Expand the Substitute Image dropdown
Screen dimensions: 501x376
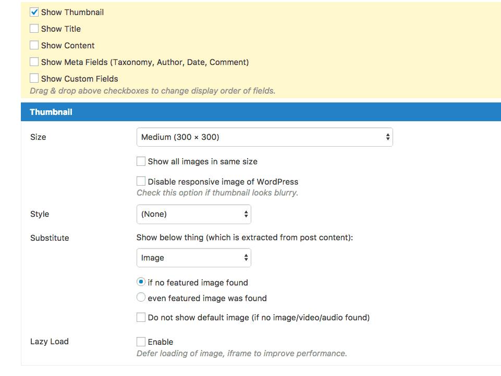click(193, 258)
